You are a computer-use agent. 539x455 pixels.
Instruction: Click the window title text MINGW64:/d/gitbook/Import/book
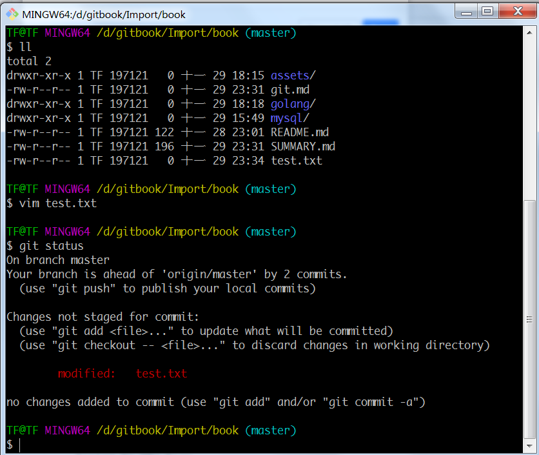point(104,14)
